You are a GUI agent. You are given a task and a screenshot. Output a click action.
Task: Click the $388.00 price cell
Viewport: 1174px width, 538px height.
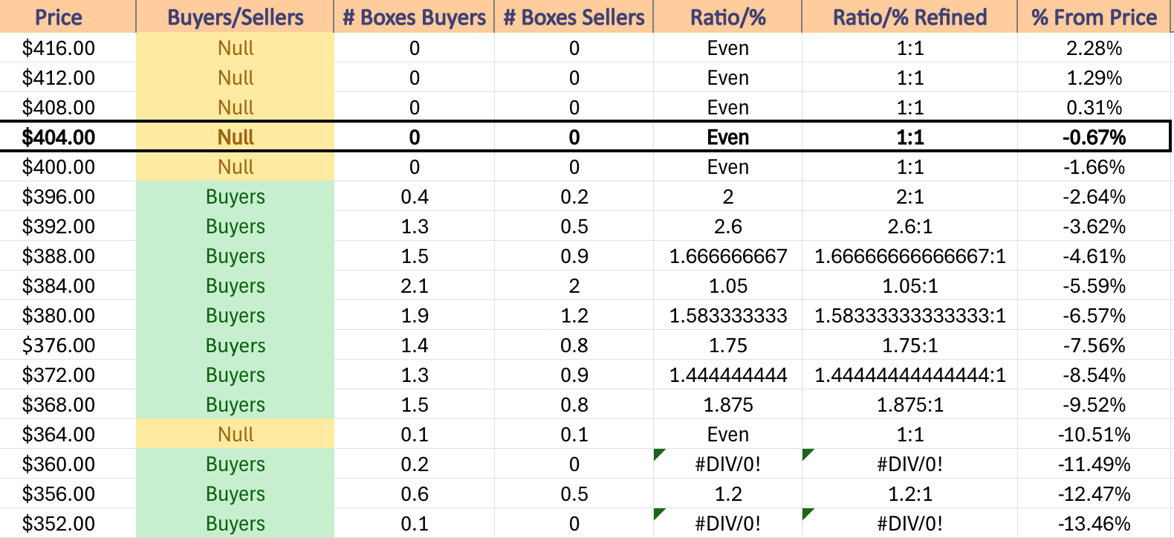tap(68, 256)
